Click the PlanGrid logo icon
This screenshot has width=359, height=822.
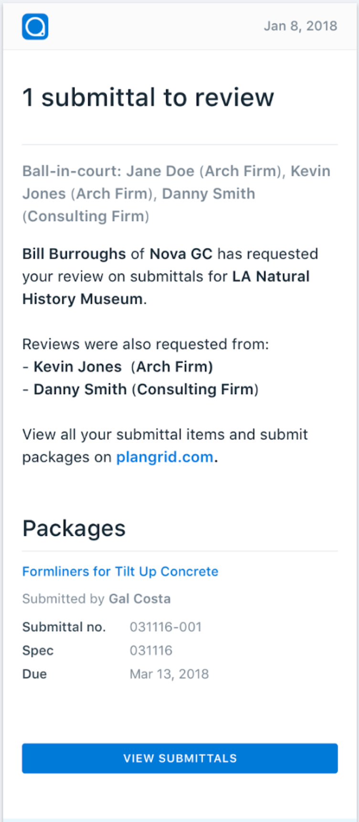pos(35,26)
